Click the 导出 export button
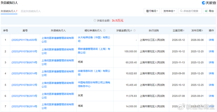Image resolution: width=217 pixels, height=112 pixels. pyautogui.click(x=209, y=11)
